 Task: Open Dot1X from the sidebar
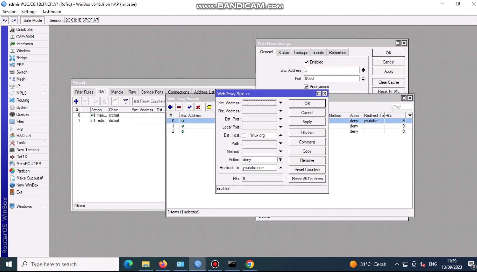[22, 157]
